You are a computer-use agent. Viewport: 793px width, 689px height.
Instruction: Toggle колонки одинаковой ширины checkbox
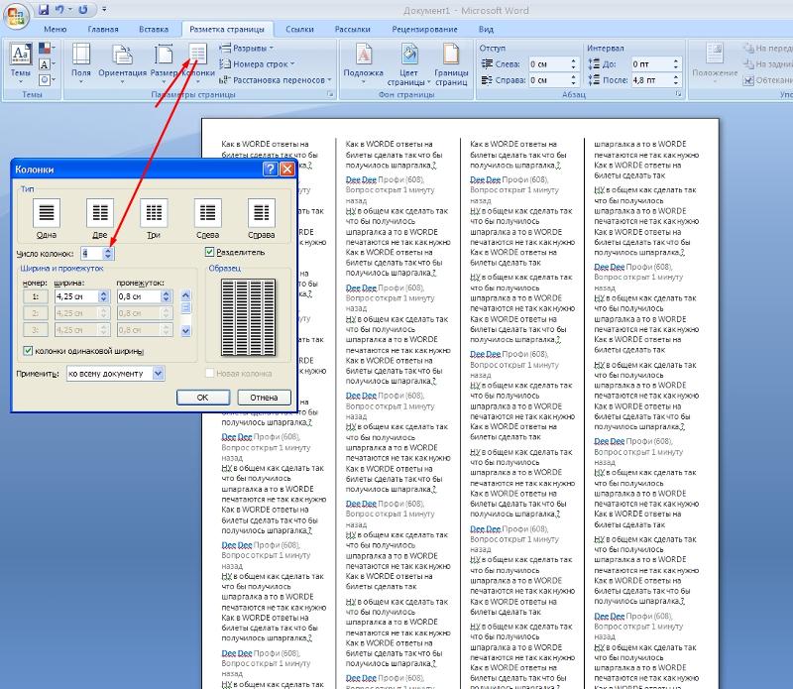pos(28,351)
